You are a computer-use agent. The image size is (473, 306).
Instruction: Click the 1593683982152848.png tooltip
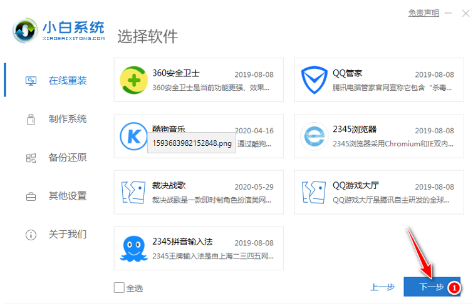[192, 143]
